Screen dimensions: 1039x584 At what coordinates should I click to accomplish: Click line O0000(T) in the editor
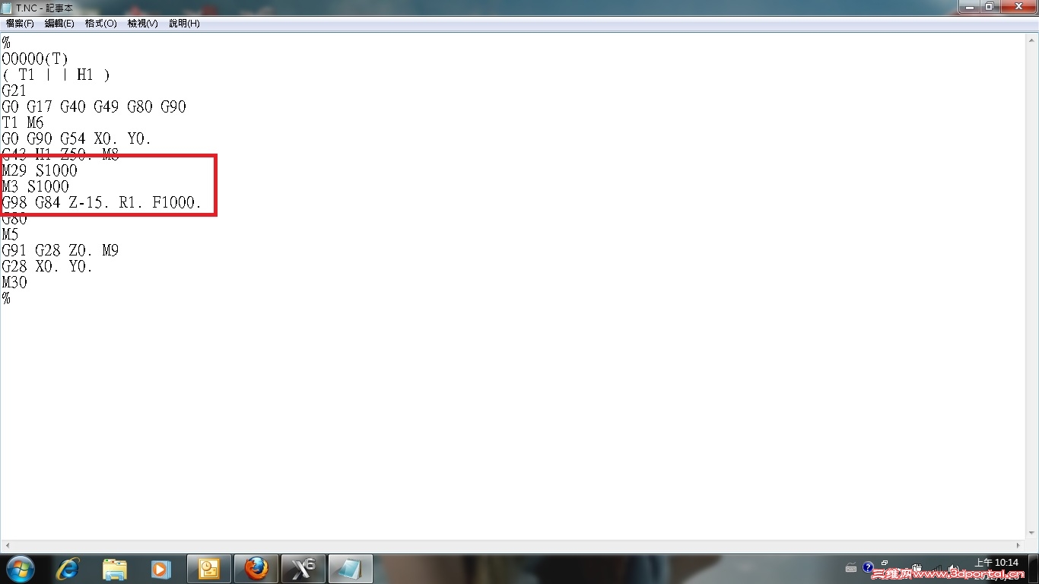35,59
